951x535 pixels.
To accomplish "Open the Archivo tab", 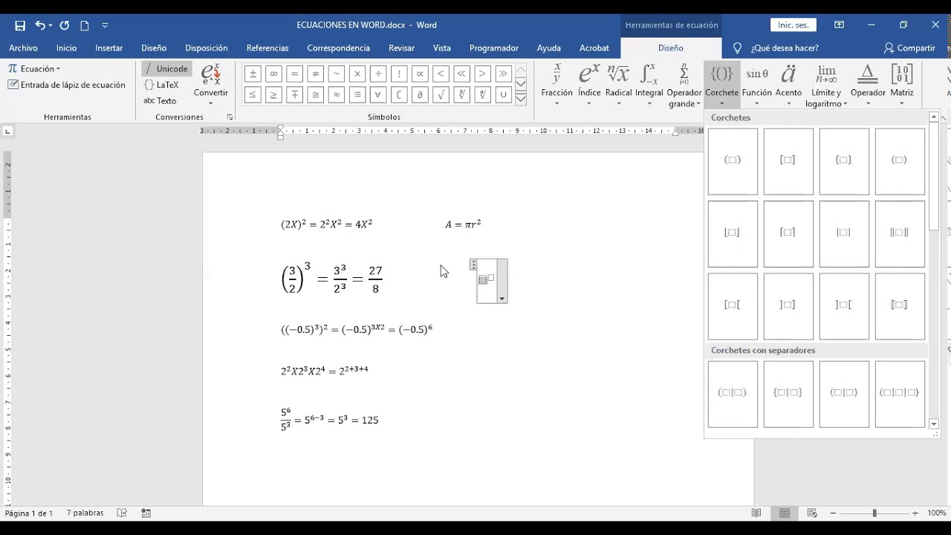I will [x=23, y=48].
